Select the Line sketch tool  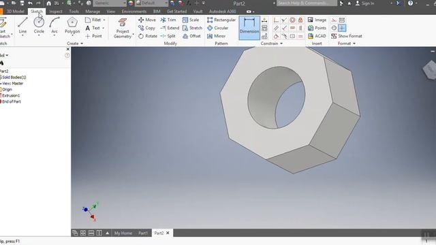(22, 26)
